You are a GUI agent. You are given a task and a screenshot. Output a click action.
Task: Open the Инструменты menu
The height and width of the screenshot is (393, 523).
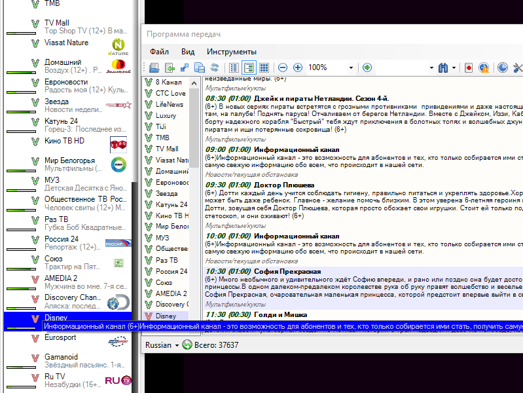coord(232,52)
